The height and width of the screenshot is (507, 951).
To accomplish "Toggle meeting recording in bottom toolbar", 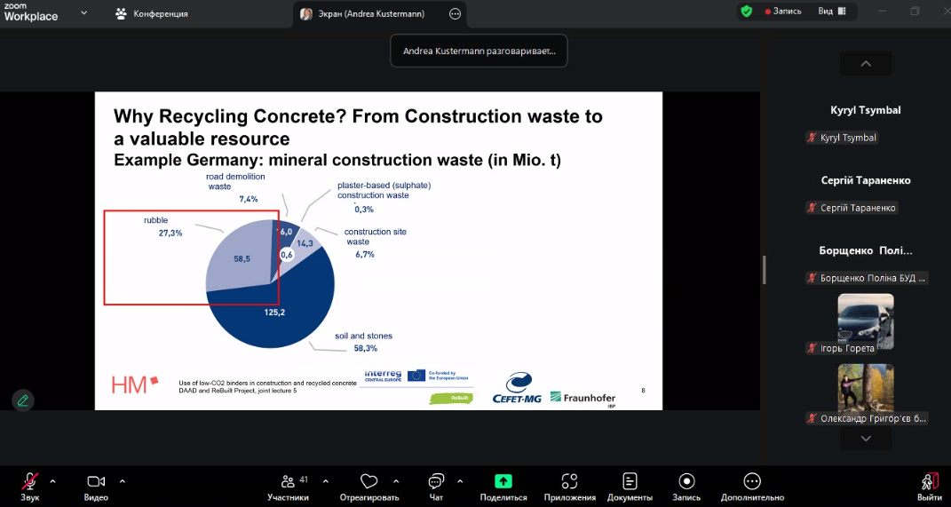I will tap(686, 481).
